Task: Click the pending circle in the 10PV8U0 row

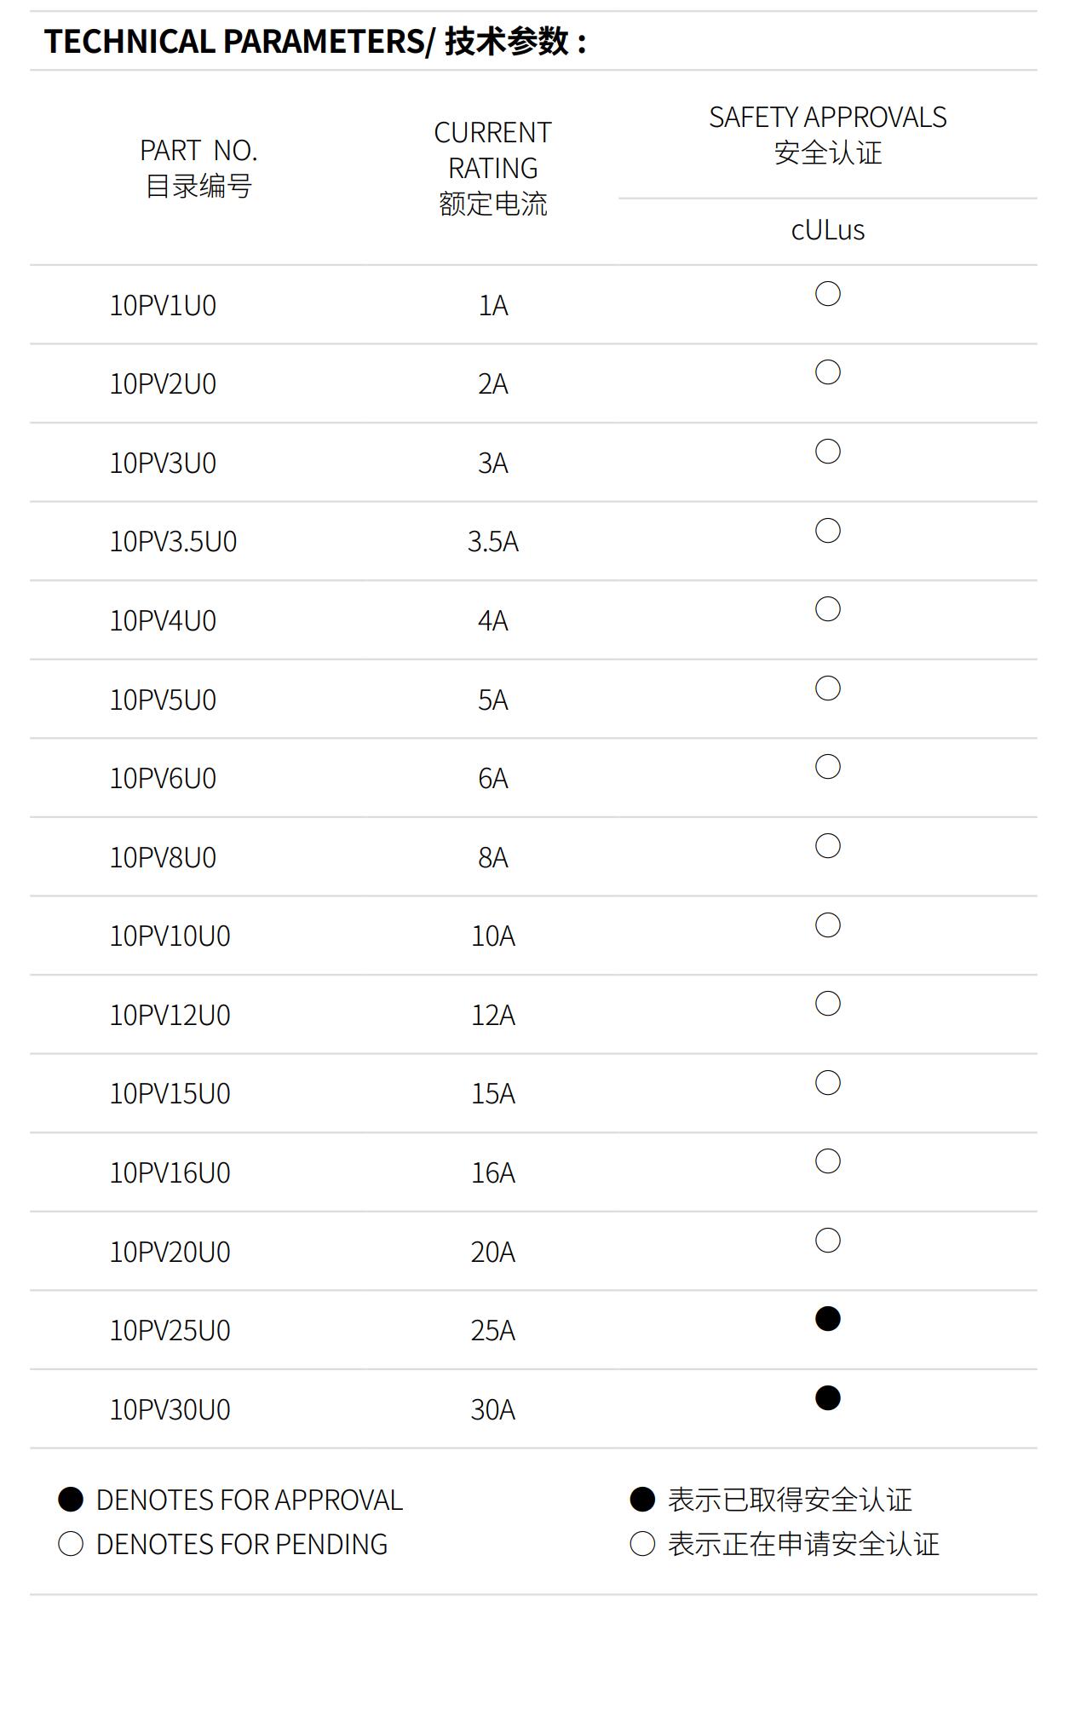Action: (827, 846)
